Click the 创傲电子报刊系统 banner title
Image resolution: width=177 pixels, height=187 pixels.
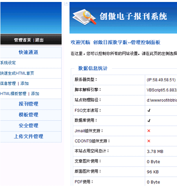(133, 16)
